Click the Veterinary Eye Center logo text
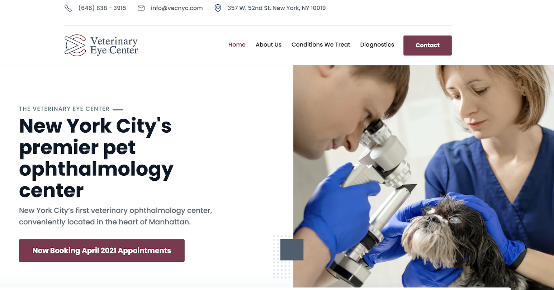 (x=114, y=46)
